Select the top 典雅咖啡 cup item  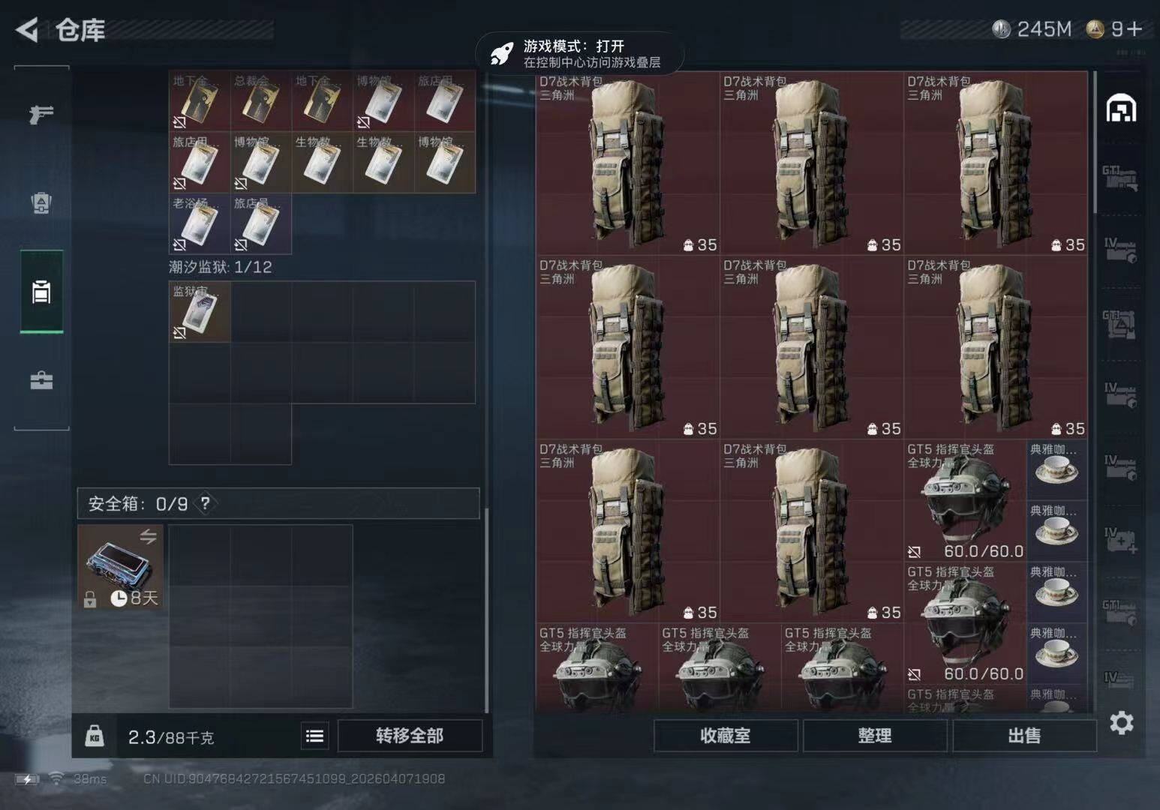click(1056, 470)
